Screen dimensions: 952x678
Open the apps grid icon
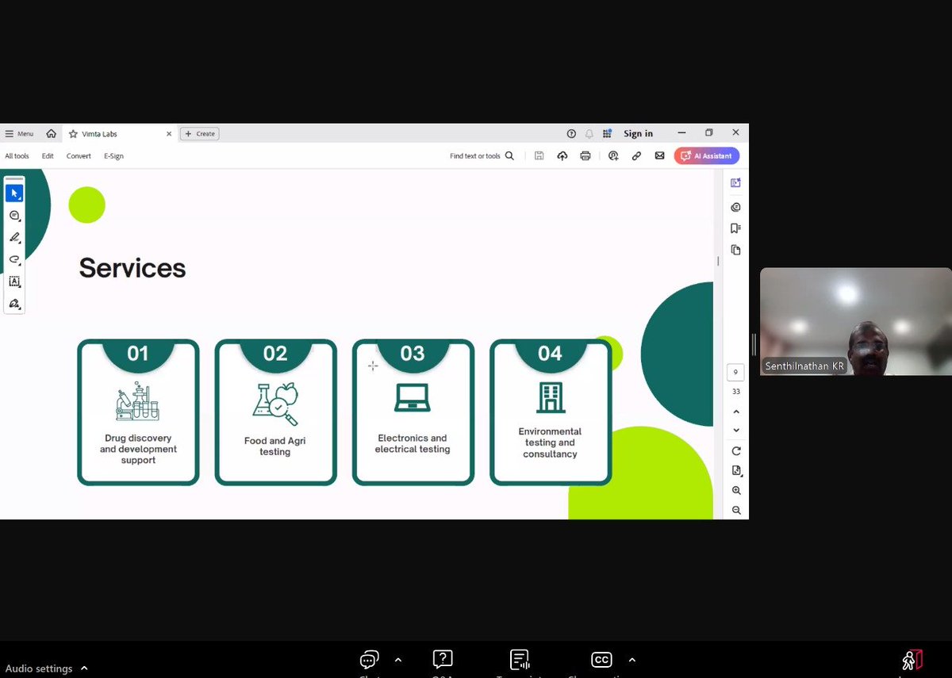pyautogui.click(x=608, y=134)
